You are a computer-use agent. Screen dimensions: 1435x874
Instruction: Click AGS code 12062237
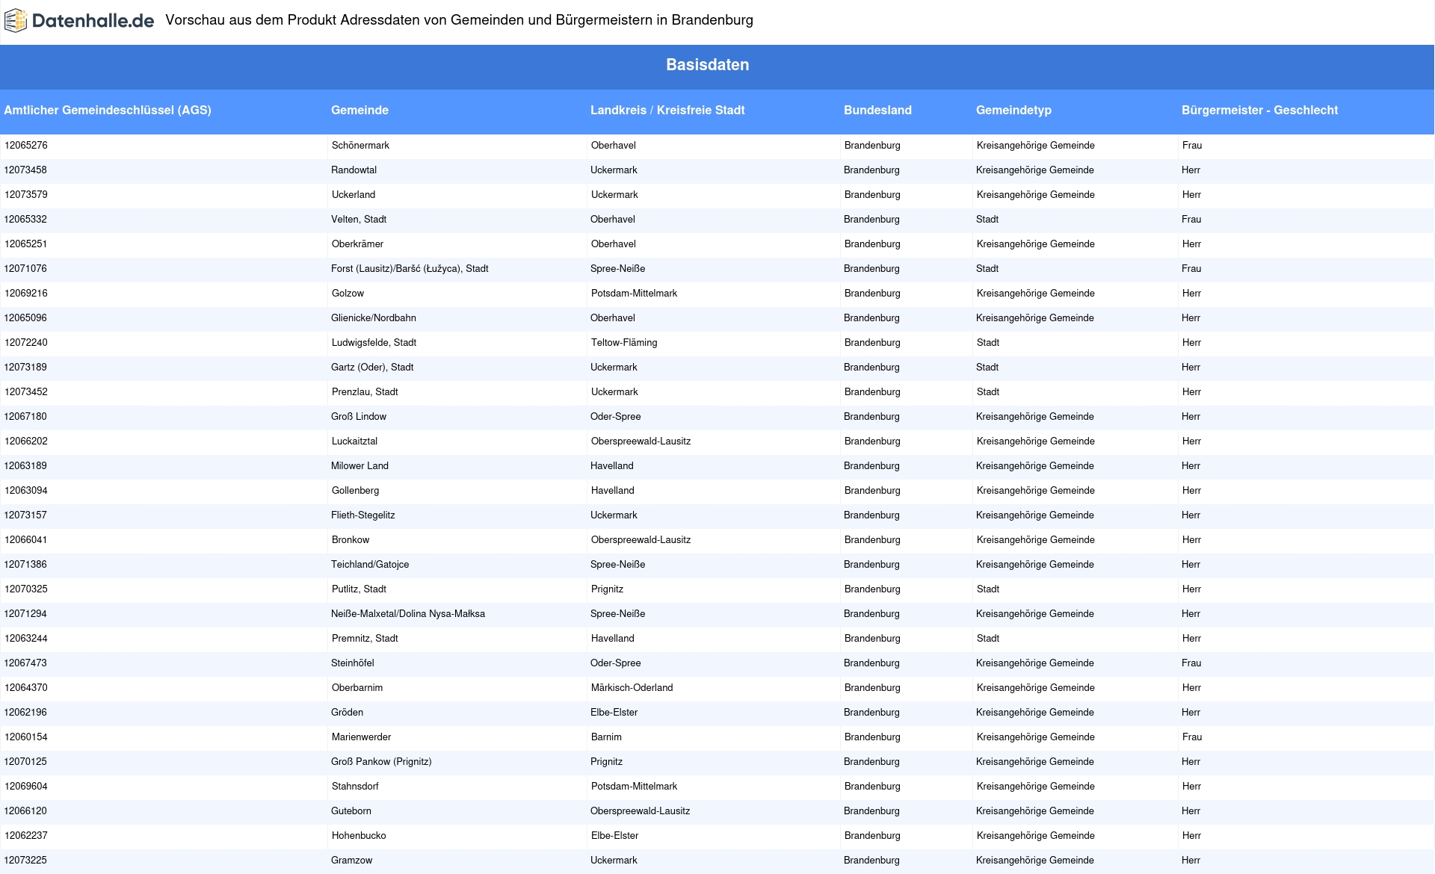[25, 836]
